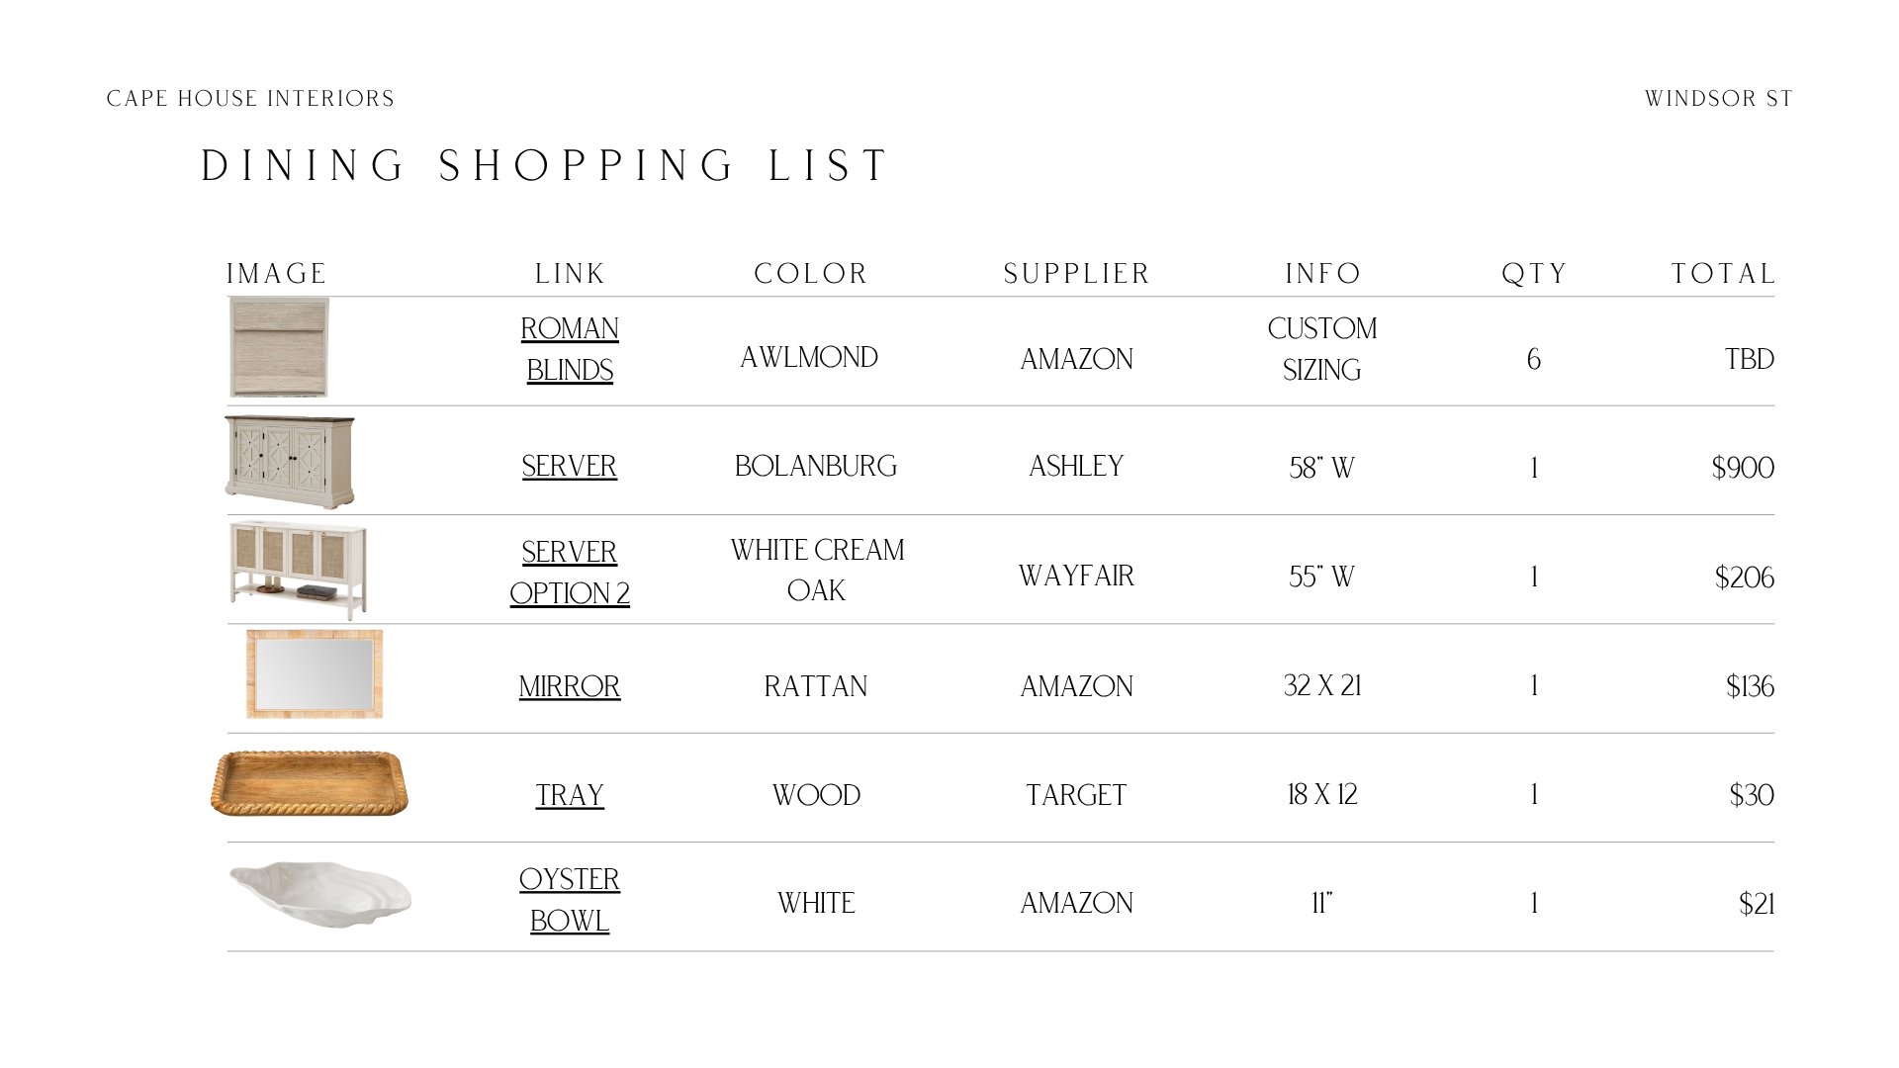
Task: Click the TBD total for roman blinds
Action: point(1750,359)
